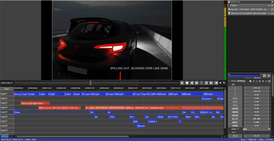Collapse the テキスト (標準描画) item section triangle
Image resolution: width=274 pixels, height=141 pixels.
[x=229, y=81]
